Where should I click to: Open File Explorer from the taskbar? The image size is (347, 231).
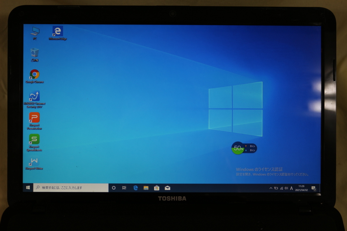(146, 188)
